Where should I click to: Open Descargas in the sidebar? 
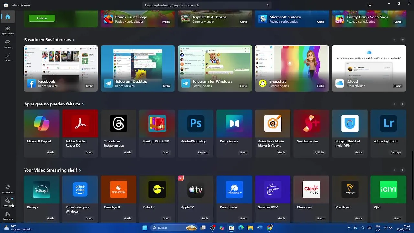click(8, 203)
